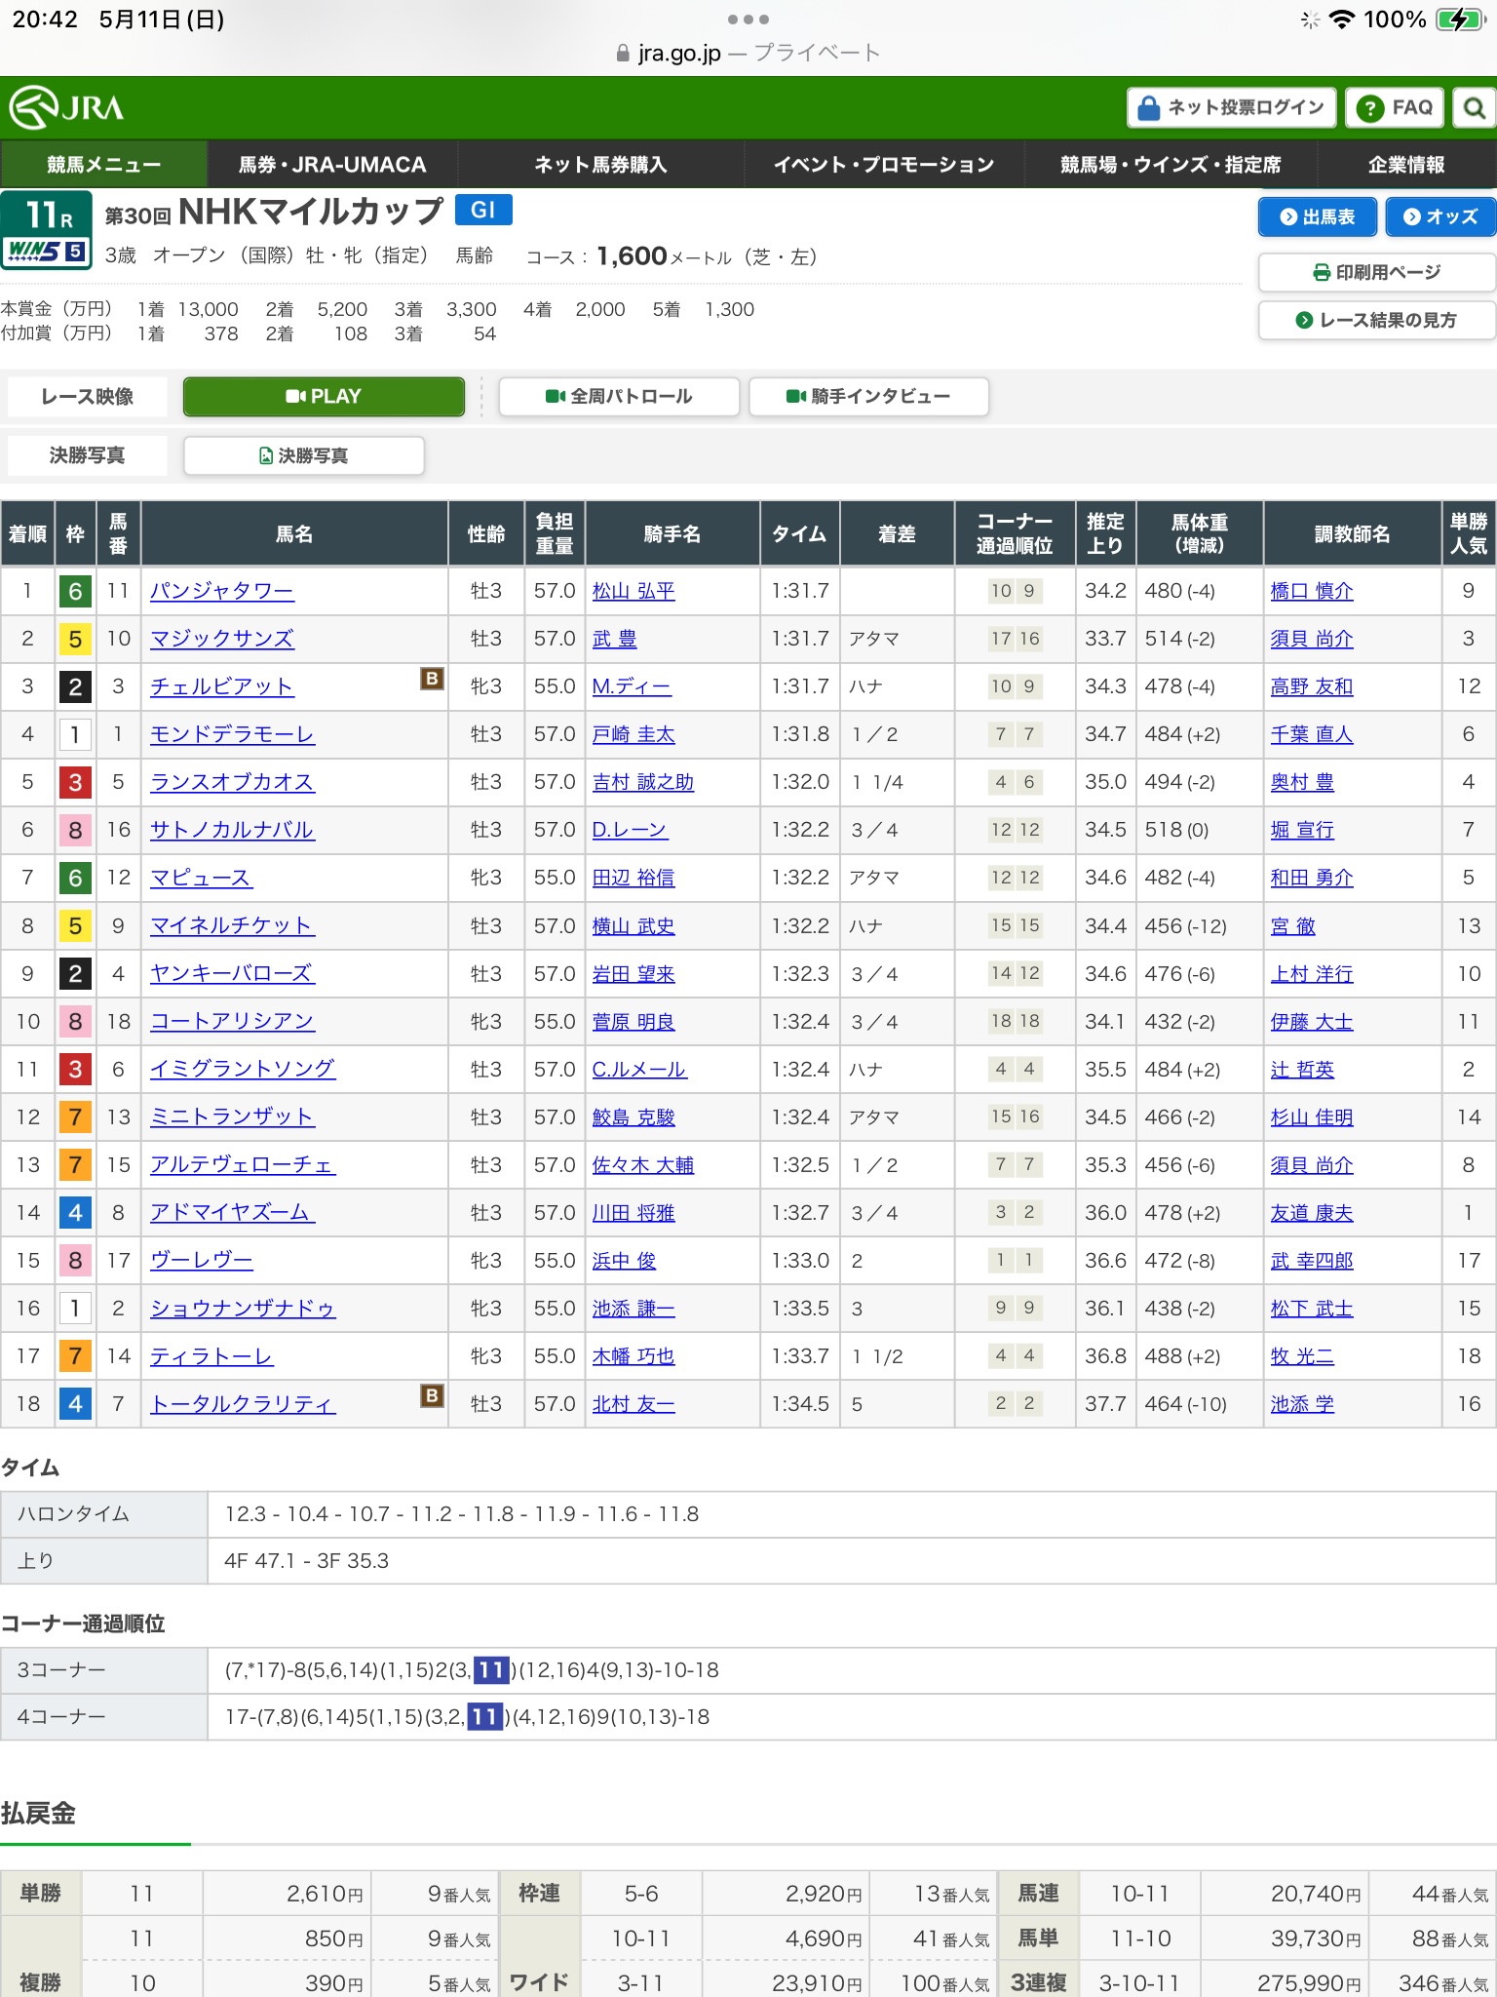Open jockey 松山 弘平
Screen dimensions: 1497x1997
point(633,591)
